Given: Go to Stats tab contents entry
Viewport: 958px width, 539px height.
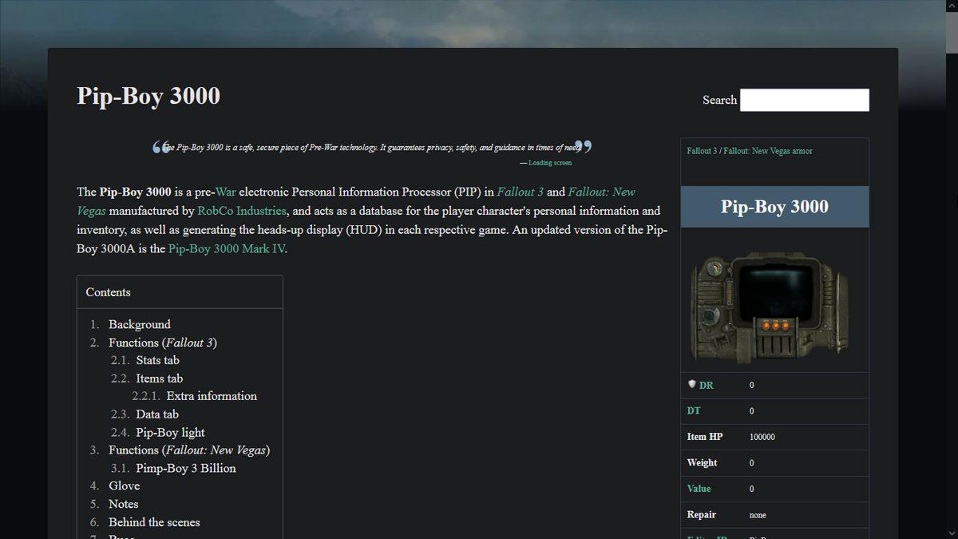Looking at the screenshot, I should point(157,360).
